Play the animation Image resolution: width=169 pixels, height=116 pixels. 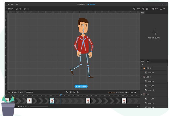74,92
